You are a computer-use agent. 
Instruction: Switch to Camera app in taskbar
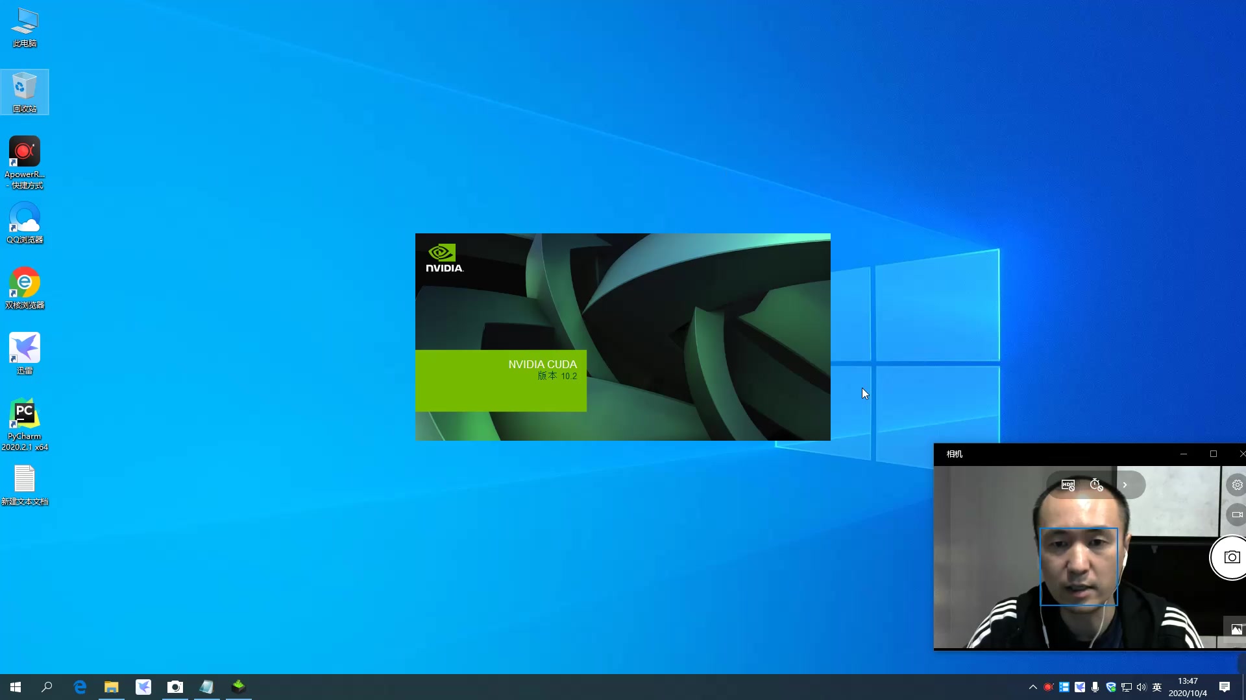(x=175, y=687)
